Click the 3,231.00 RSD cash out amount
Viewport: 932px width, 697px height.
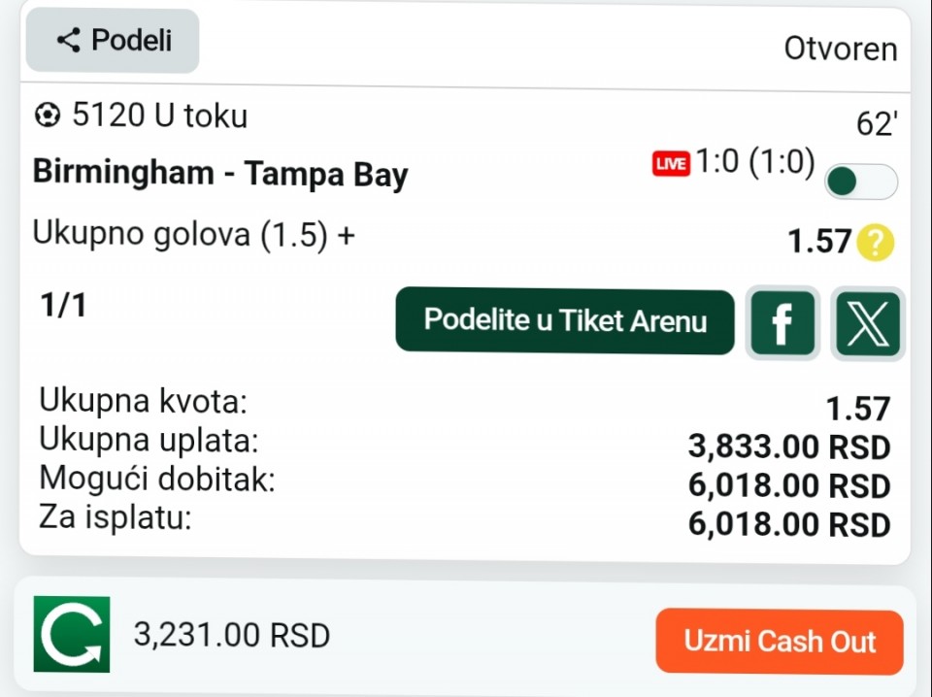pos(232,635)
